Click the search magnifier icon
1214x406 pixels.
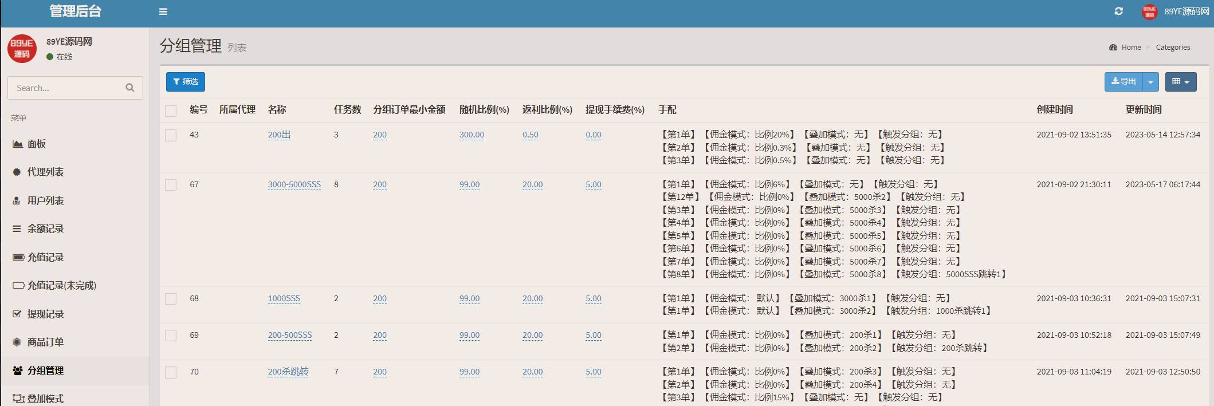click(130, 88)
